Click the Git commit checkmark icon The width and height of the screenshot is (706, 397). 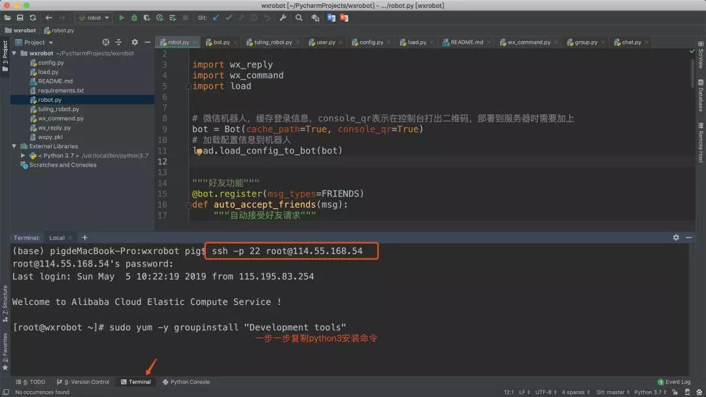[229, 18]
